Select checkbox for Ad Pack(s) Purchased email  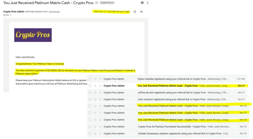pos(90,126)
